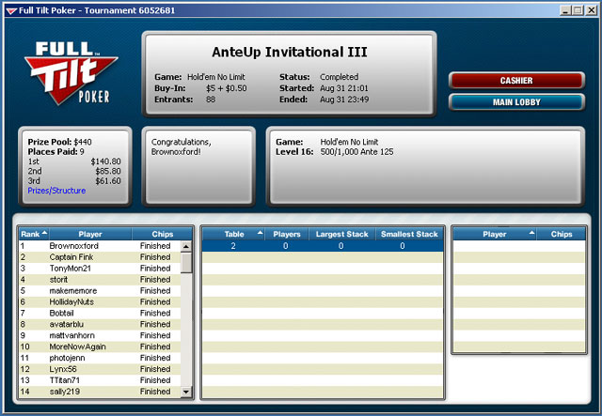Select player Bobtail
602x416 pixels.
click(x=100, y=313)
